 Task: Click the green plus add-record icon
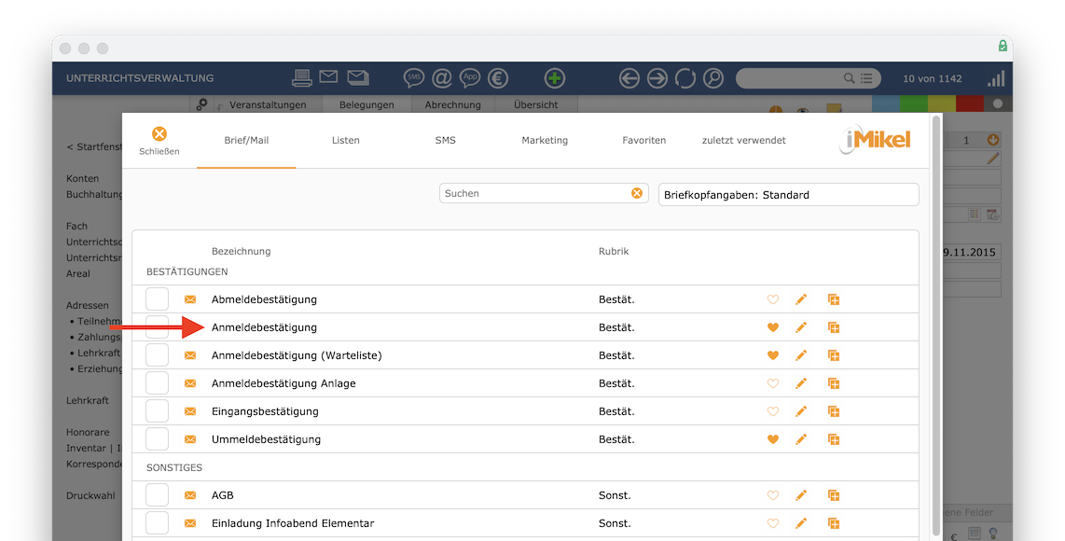pos(555,78)
